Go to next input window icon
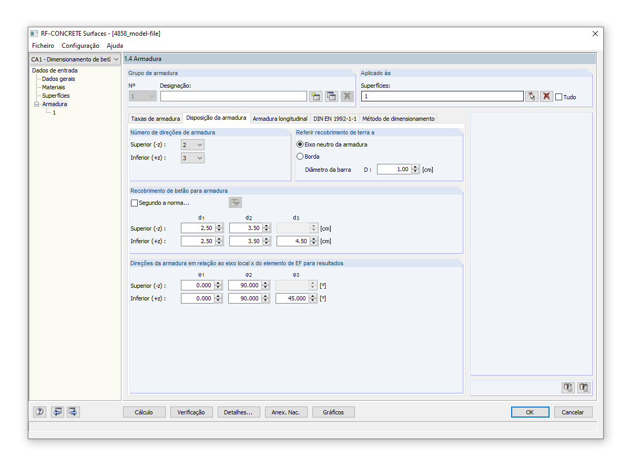This screenshot has height=458, width=630. pos(73,412)
